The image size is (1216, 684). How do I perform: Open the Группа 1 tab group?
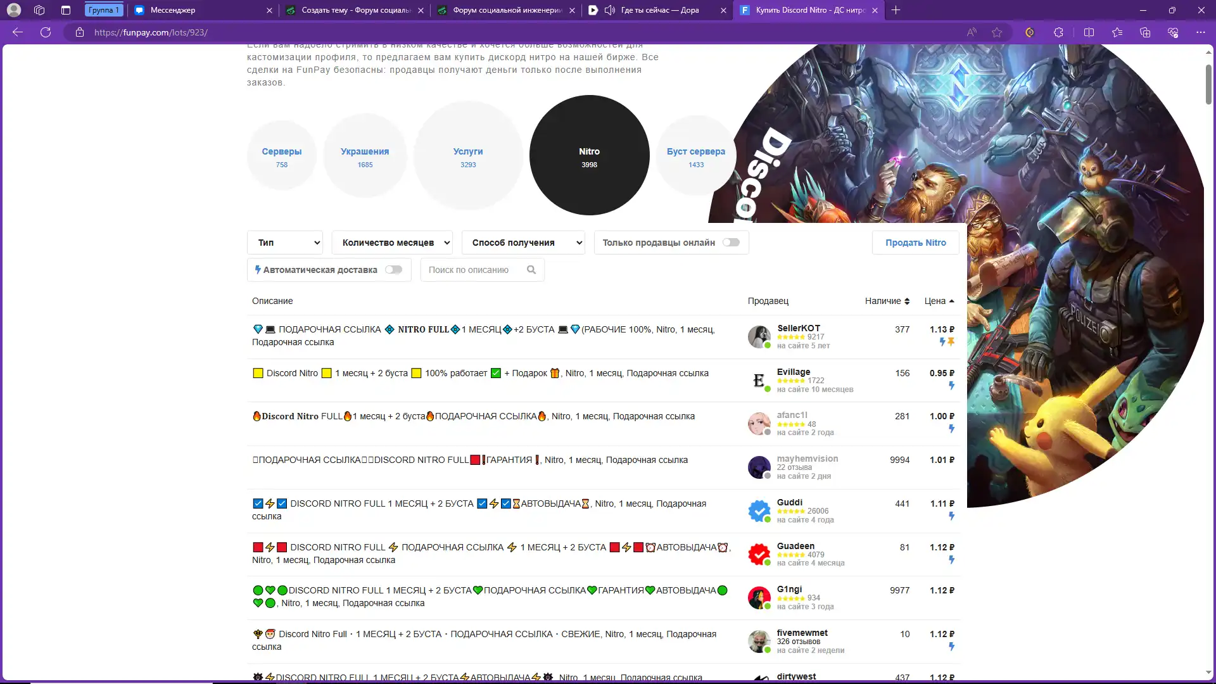(104, 10)
